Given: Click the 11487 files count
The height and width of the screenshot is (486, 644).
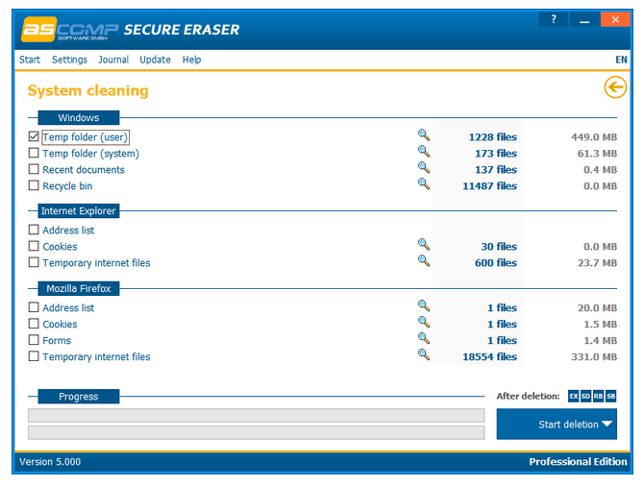Looking at the screenshot, I should (x=489, y=186).
